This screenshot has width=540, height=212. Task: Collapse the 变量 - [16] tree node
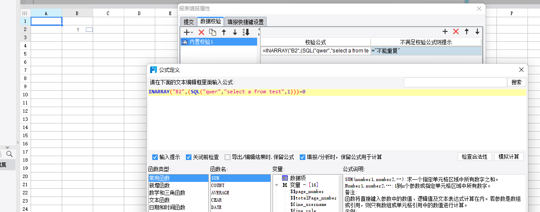276,185
